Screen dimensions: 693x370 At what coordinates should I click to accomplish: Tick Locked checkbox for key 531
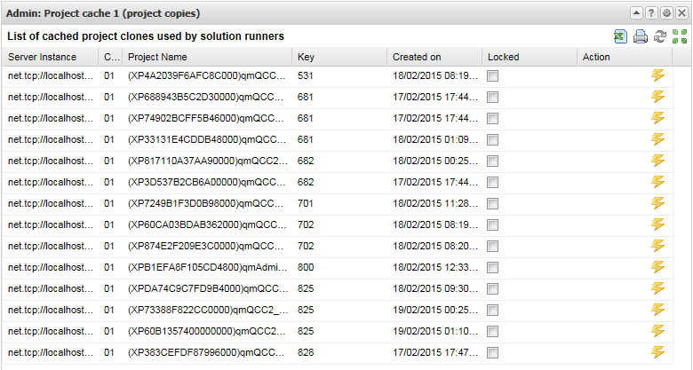pyautogui.click(x=493, y=76)
